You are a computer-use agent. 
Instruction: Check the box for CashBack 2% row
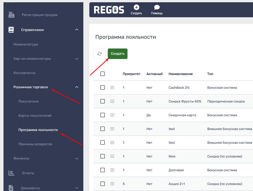pyautogui.click(x=103, y=88)
